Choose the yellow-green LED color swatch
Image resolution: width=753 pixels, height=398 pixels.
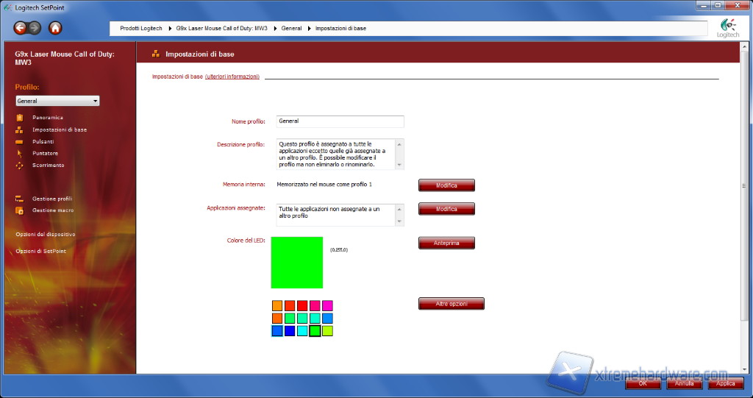pos(327,331)
